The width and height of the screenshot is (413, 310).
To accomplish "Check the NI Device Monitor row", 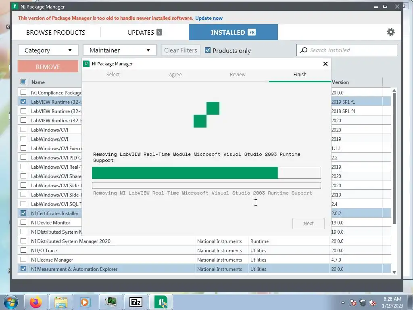I will click(23, 222).
